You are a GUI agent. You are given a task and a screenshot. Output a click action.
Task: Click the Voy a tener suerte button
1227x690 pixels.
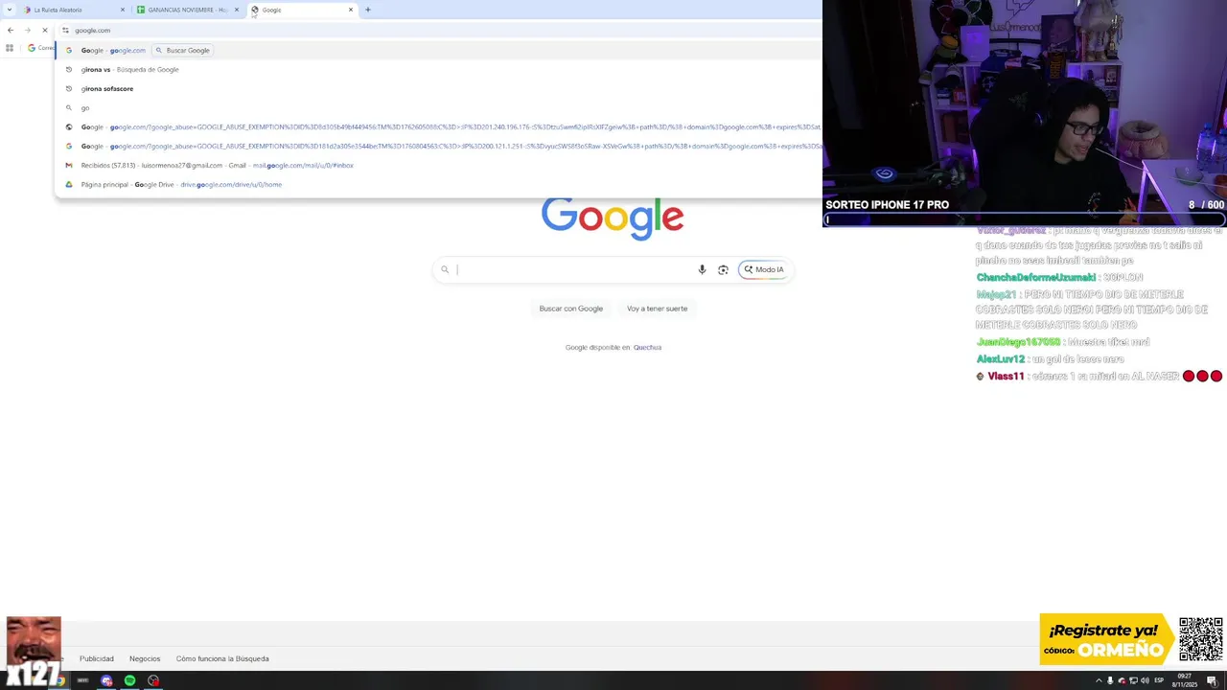tap(657, 309)
